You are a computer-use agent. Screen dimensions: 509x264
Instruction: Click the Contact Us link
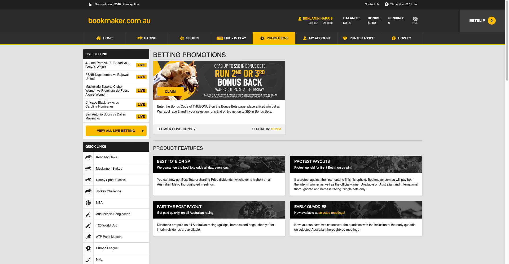pos(372,4)
